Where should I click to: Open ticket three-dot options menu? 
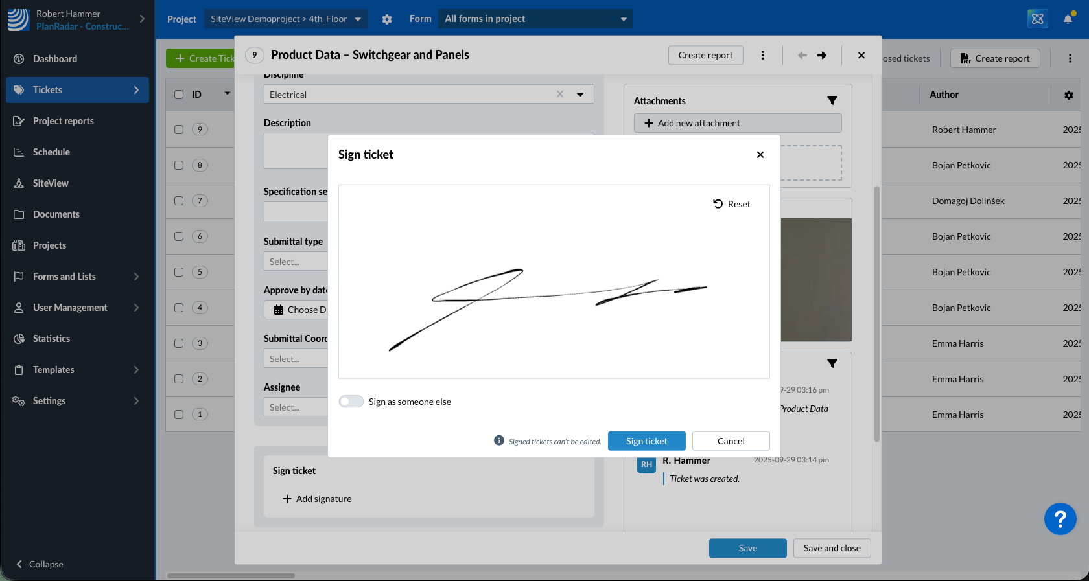763,56
